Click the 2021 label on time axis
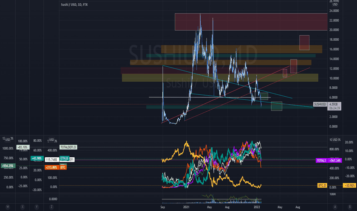The image size is (357, 211). [x=186, y=207]
